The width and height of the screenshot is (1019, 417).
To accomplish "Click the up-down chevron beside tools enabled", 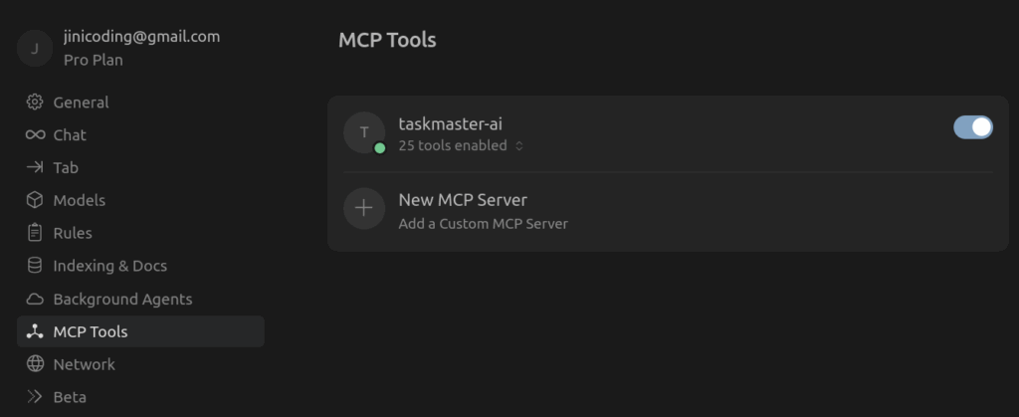I will click(518, 146).
